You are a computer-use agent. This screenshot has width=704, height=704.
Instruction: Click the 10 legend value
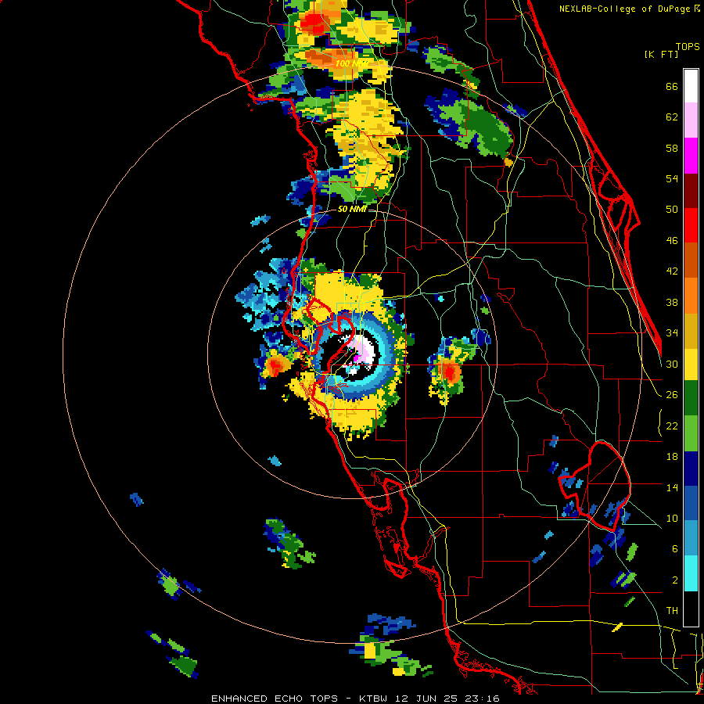coord(672,518)
